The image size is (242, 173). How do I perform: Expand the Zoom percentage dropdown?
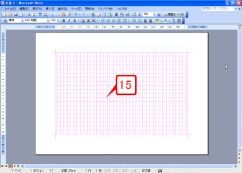pyautogui.click(x=154, y=14)
